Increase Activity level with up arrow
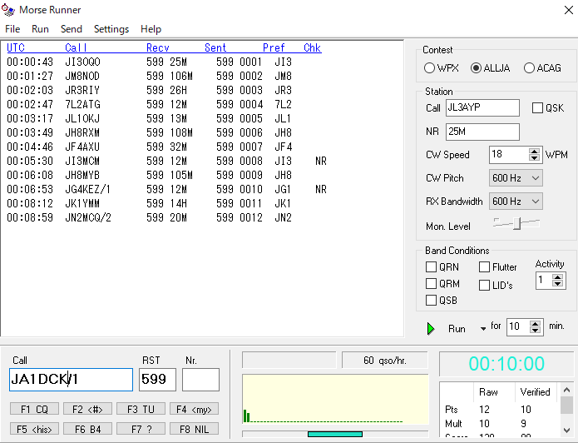 tap(558, 277)
